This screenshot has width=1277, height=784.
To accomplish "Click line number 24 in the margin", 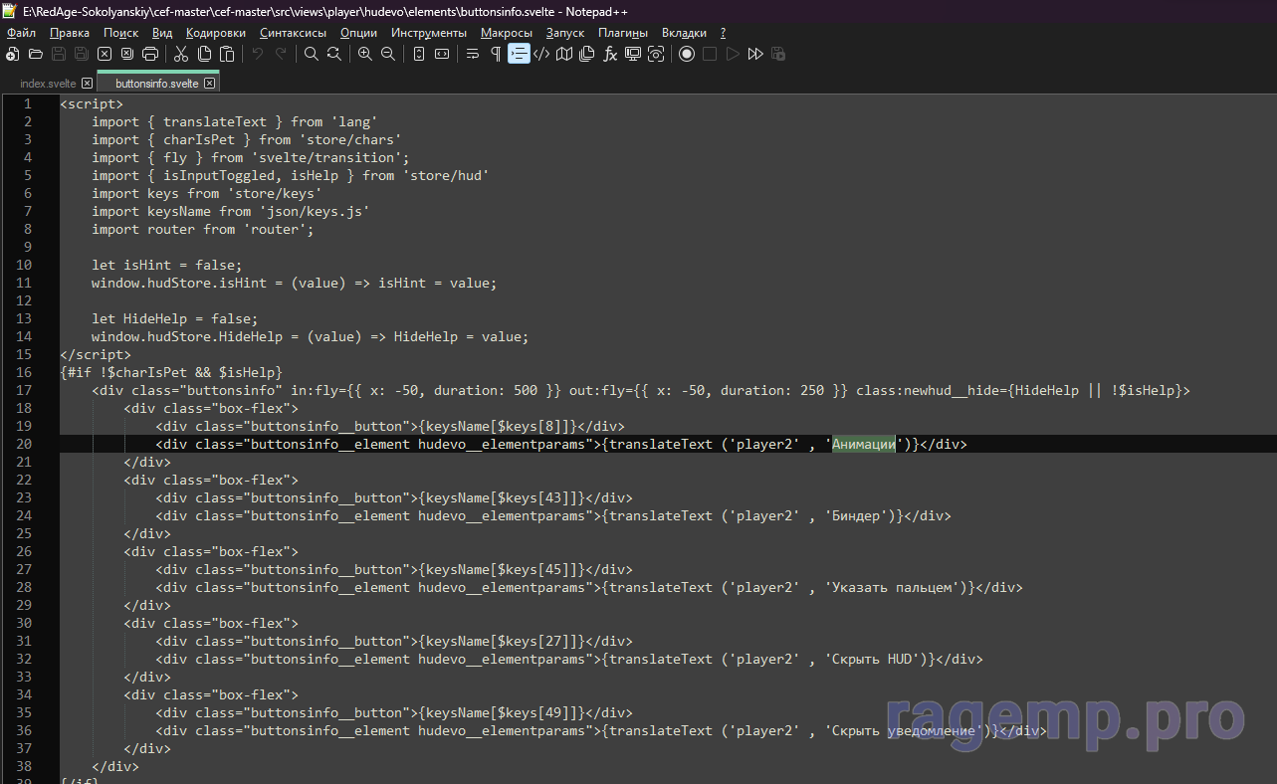I will (24, 515).
